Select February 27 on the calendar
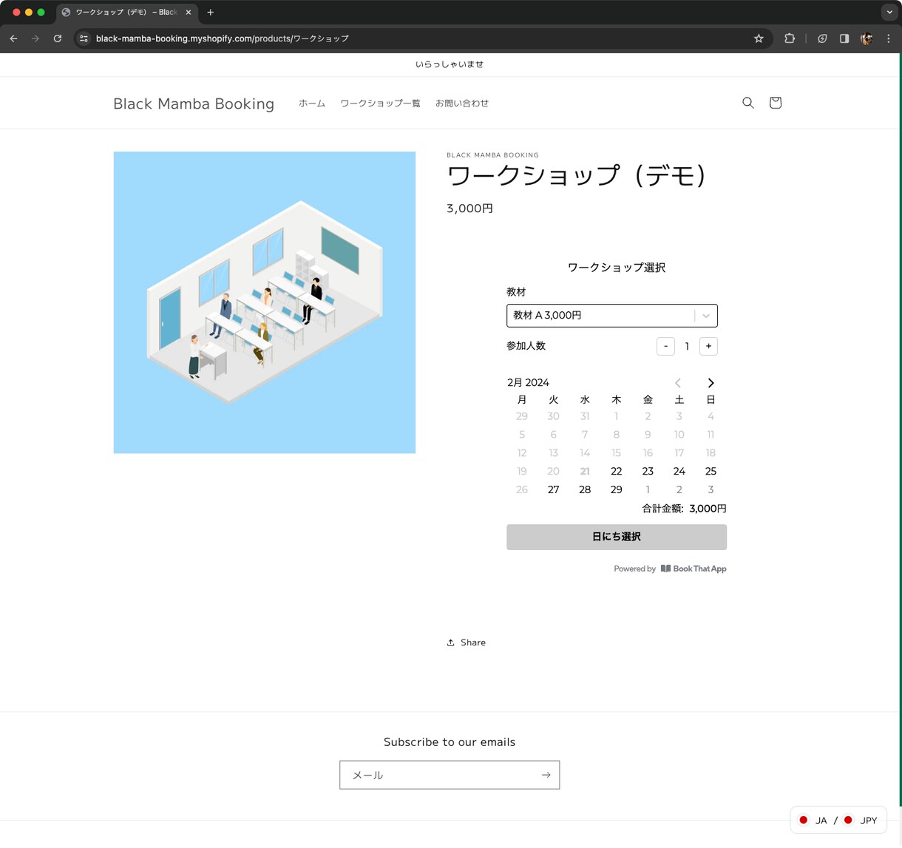This screenshot has height=848, width=902. pyautogui.click(x=553, y=489)
